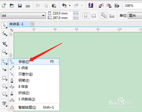The height and width of the screenshot is (112, 142).
Task: Click the page height field 297.0 mm
Action: click(x=62, y=18)
